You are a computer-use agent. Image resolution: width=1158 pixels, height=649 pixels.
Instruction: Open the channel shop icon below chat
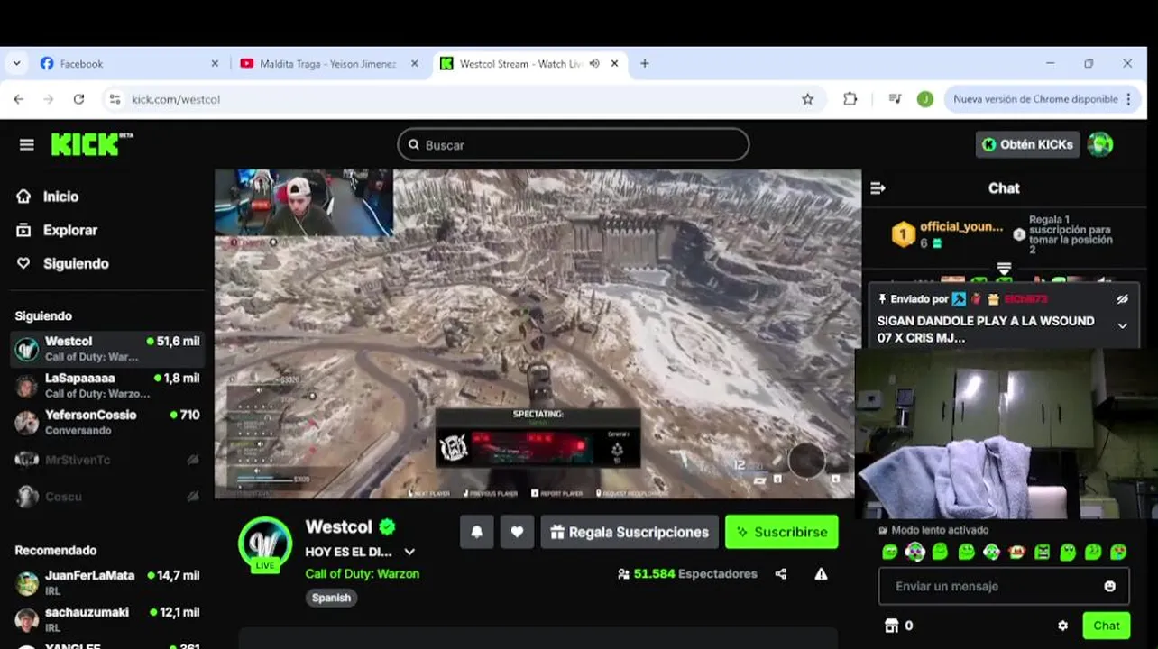point(892,626)
